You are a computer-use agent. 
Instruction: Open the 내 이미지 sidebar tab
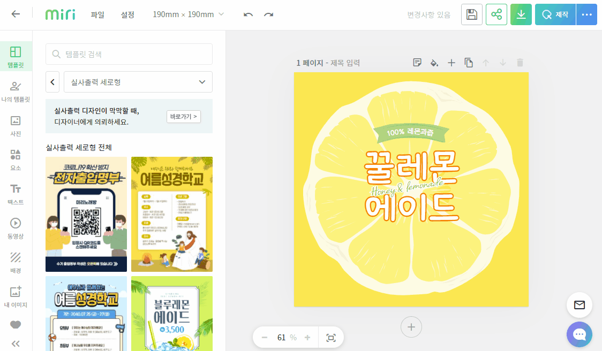coord(16,296)
